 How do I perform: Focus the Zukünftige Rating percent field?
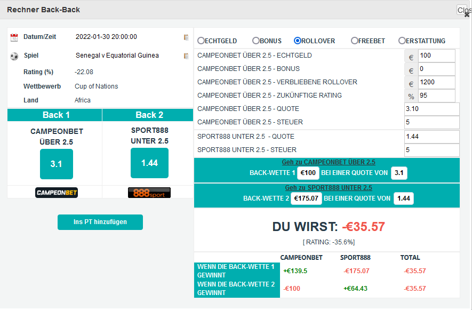click(x=436, y=96)
